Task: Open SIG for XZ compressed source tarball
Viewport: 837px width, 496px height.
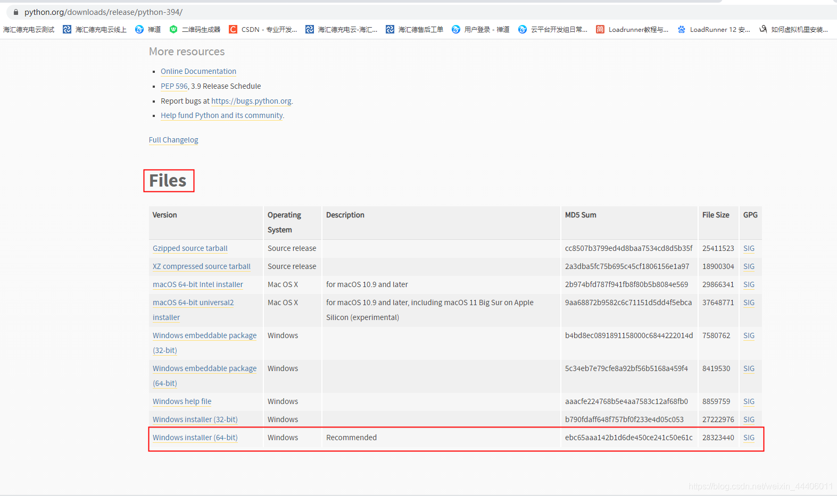Action: point(749,266)
